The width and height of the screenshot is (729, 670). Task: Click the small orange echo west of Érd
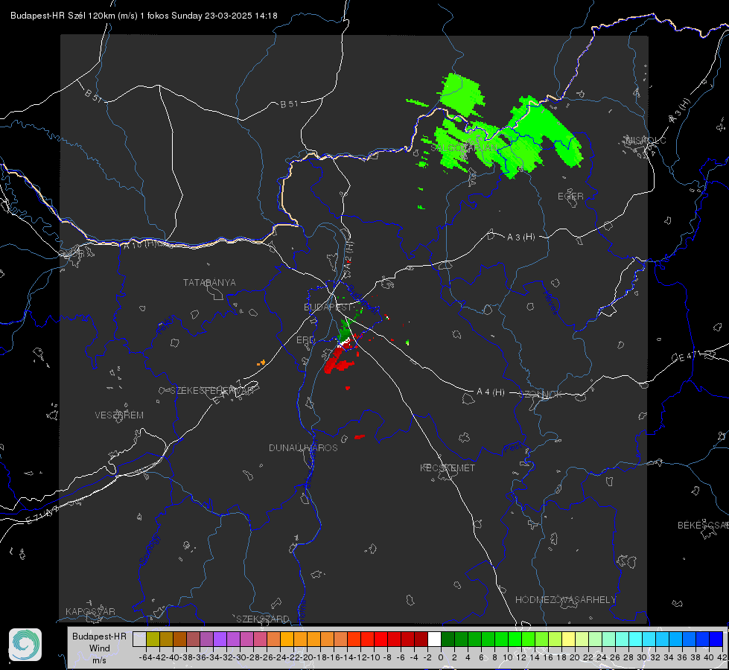point(261,363)
